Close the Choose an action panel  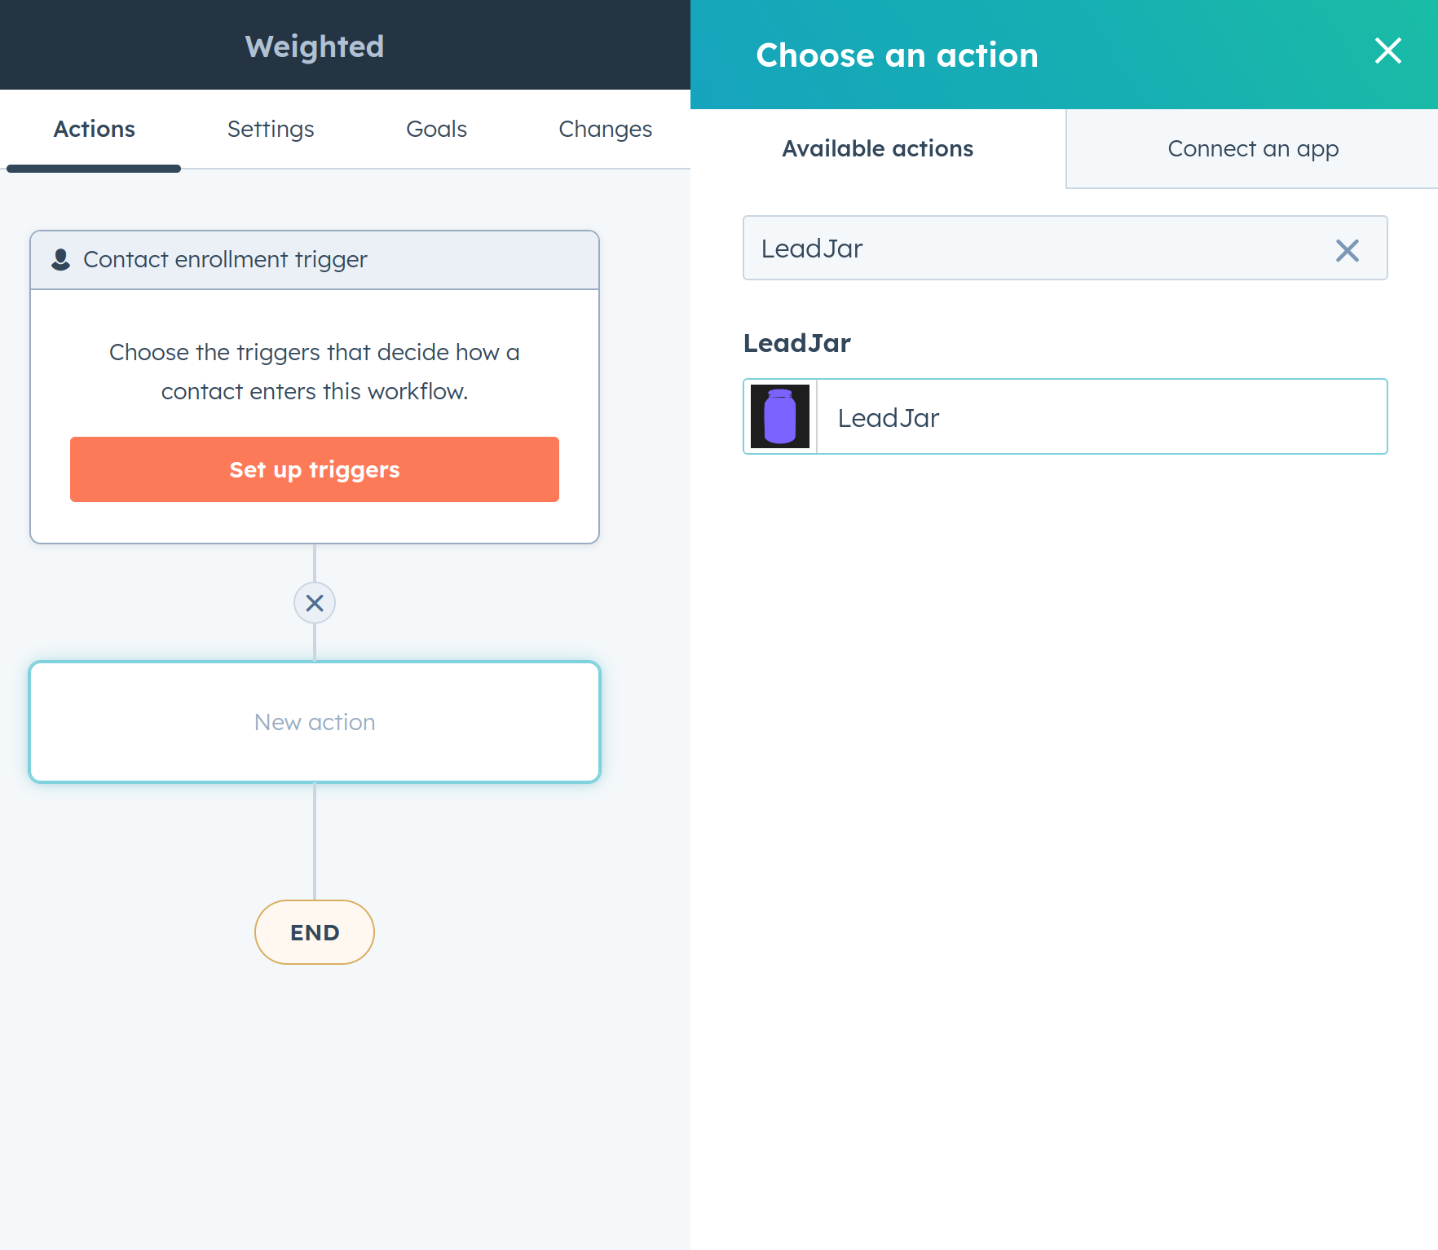point(1387,51)
